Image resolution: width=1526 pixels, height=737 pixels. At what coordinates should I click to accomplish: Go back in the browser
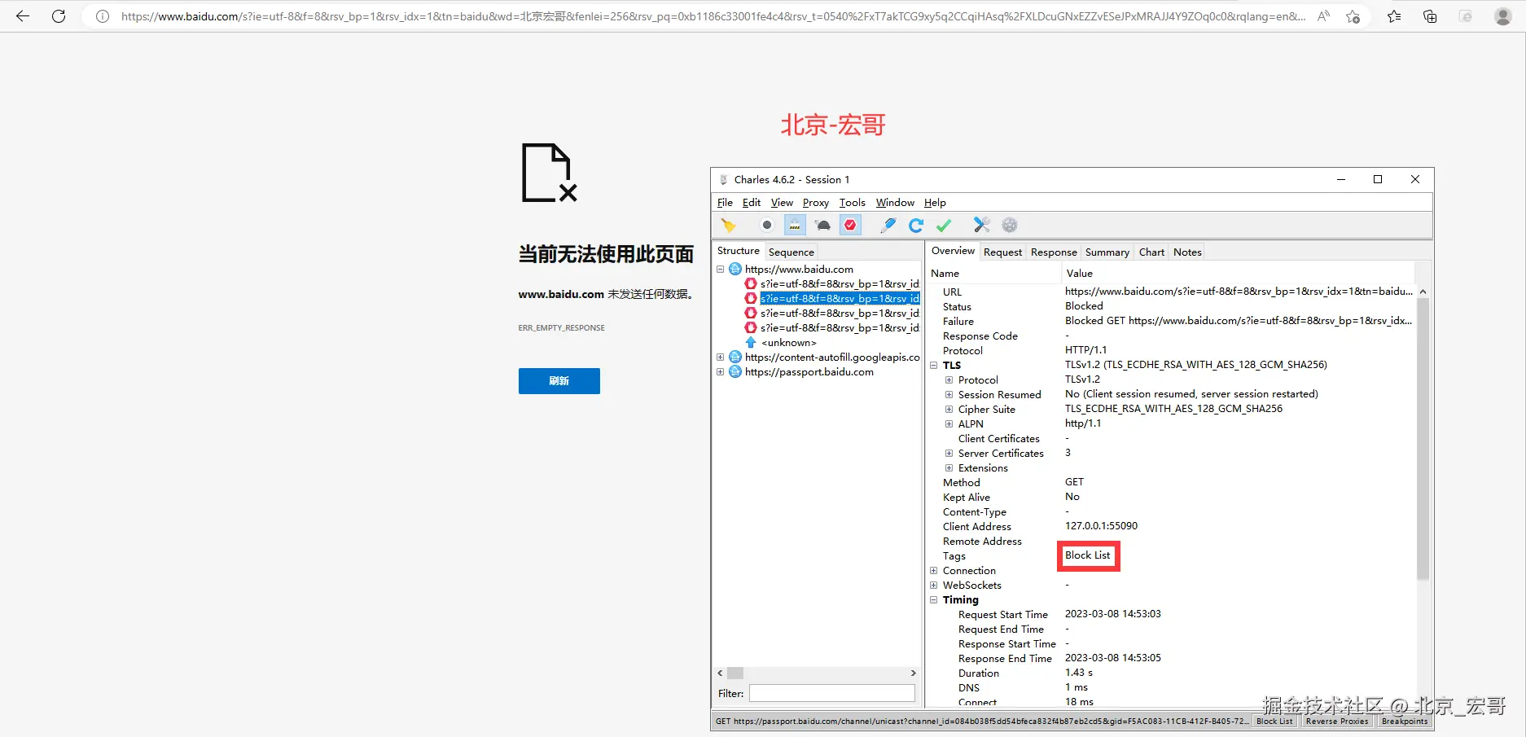click(x=23, y=16)
